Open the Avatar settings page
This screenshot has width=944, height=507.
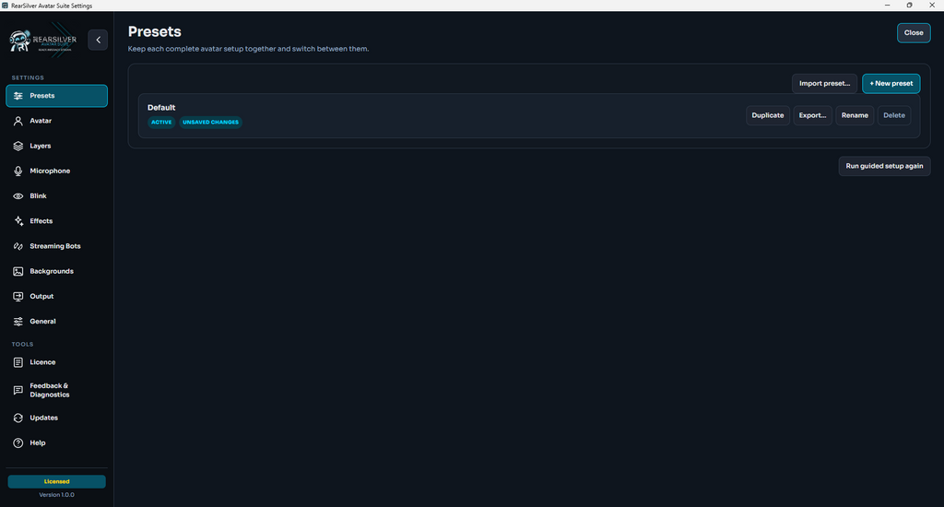[56, 121]
